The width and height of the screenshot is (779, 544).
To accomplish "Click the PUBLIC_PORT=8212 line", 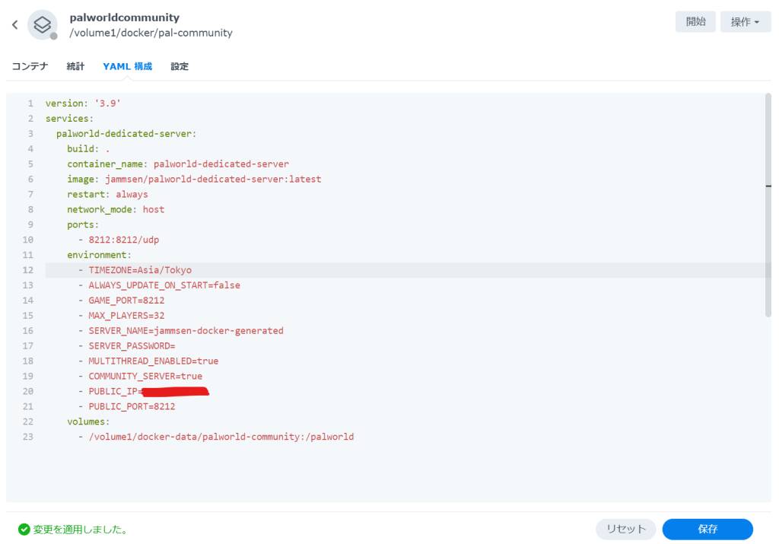I will 127,406.
